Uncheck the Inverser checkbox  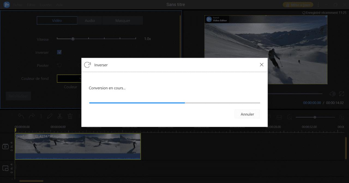59,52
